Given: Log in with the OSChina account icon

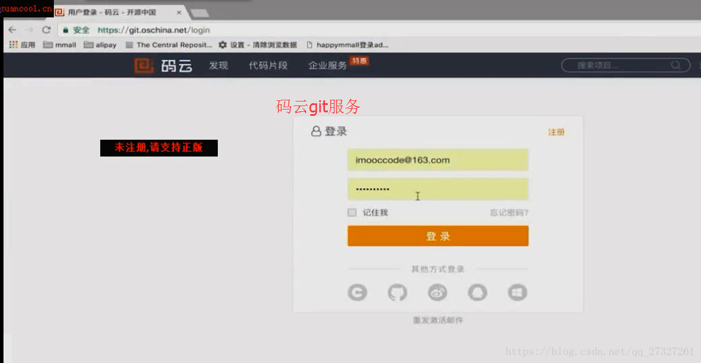Looking at the screenshot, I should pos(358,292).
